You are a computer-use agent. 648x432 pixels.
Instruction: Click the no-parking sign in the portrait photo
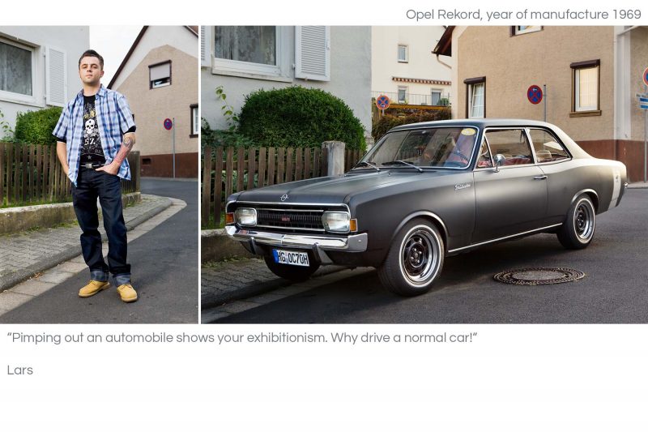168,124
